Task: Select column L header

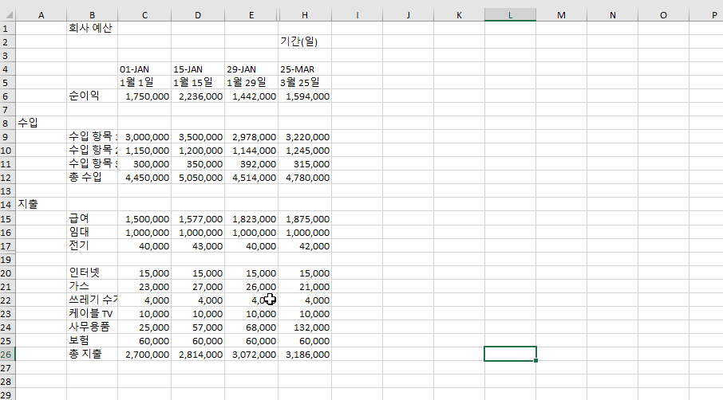Action: [x=510, y=15]
